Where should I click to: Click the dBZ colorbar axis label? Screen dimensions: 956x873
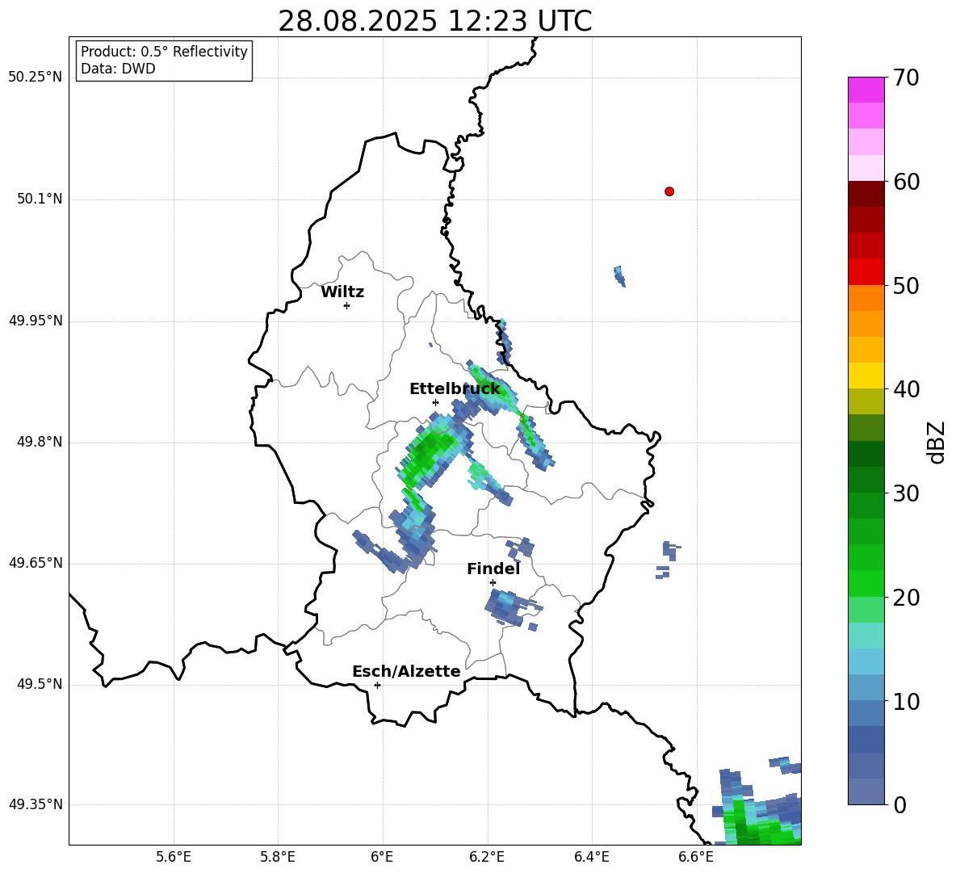tap(937, 442)
